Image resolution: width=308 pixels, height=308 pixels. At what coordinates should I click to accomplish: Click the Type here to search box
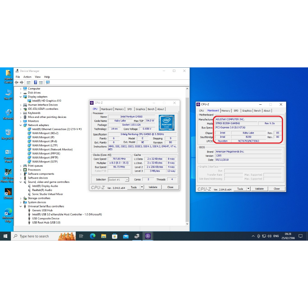pyautogui.click(x=35, y=236)
